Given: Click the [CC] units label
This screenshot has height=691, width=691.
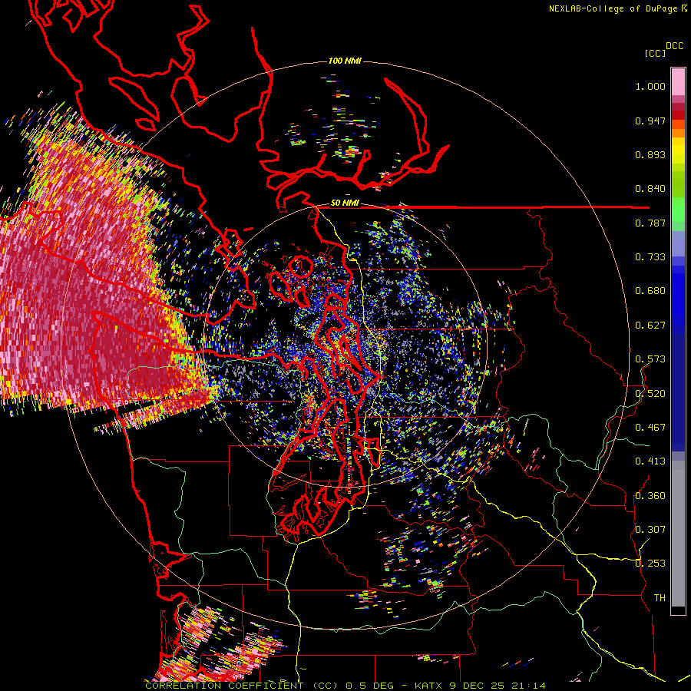Looking at the screenshot, I should pyautogui.click(x=655, y=53).
